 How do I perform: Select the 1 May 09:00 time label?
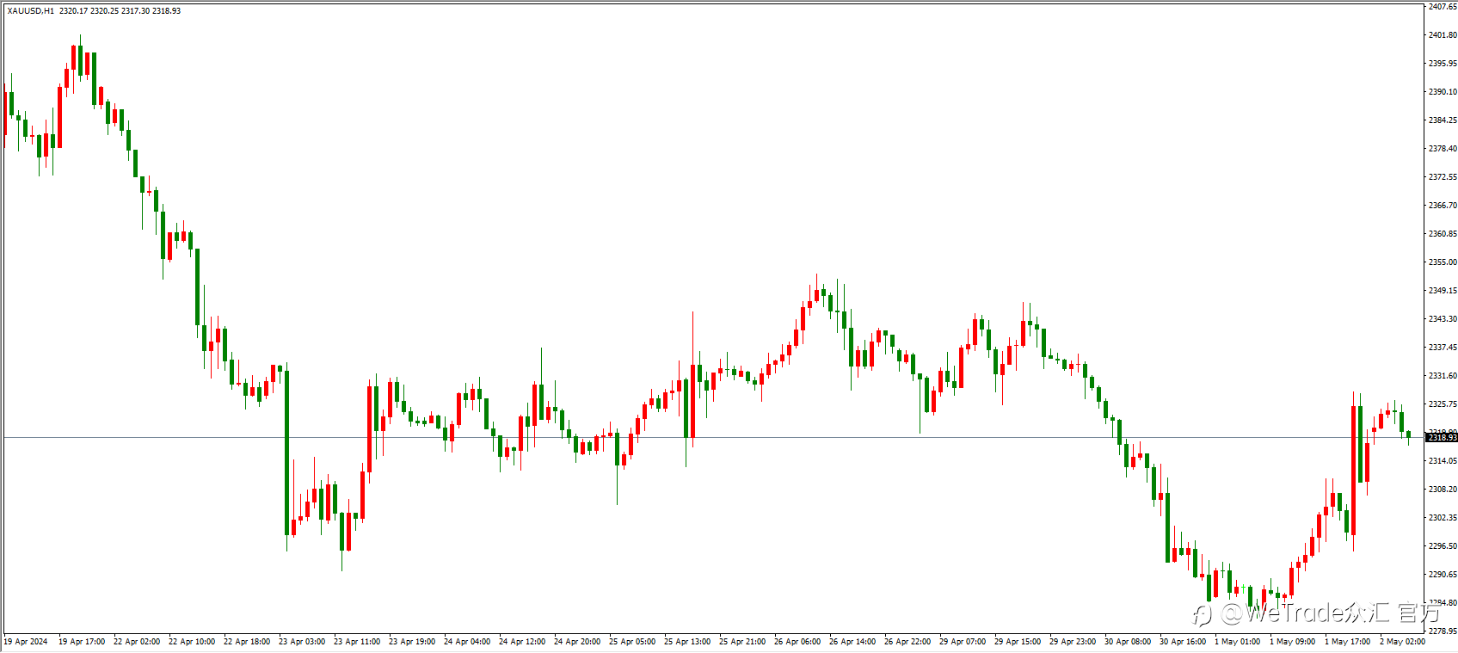coord(1293,642)
